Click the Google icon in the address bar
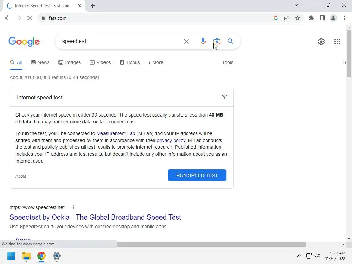The image size is (352, 264). coord(275,18)
